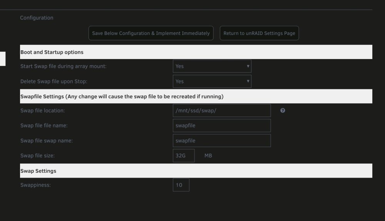This screenshot has height=221, width=385.
Task: Click the 'Delete Swap file upon Stop:' label
Action: click(54, 81)
